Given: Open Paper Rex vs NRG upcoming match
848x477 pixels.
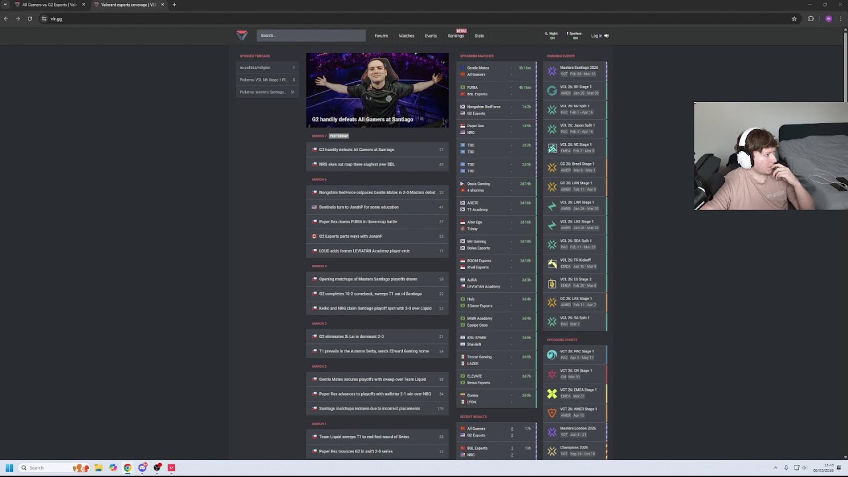Looking at the screenshot, I should (498, 129).
